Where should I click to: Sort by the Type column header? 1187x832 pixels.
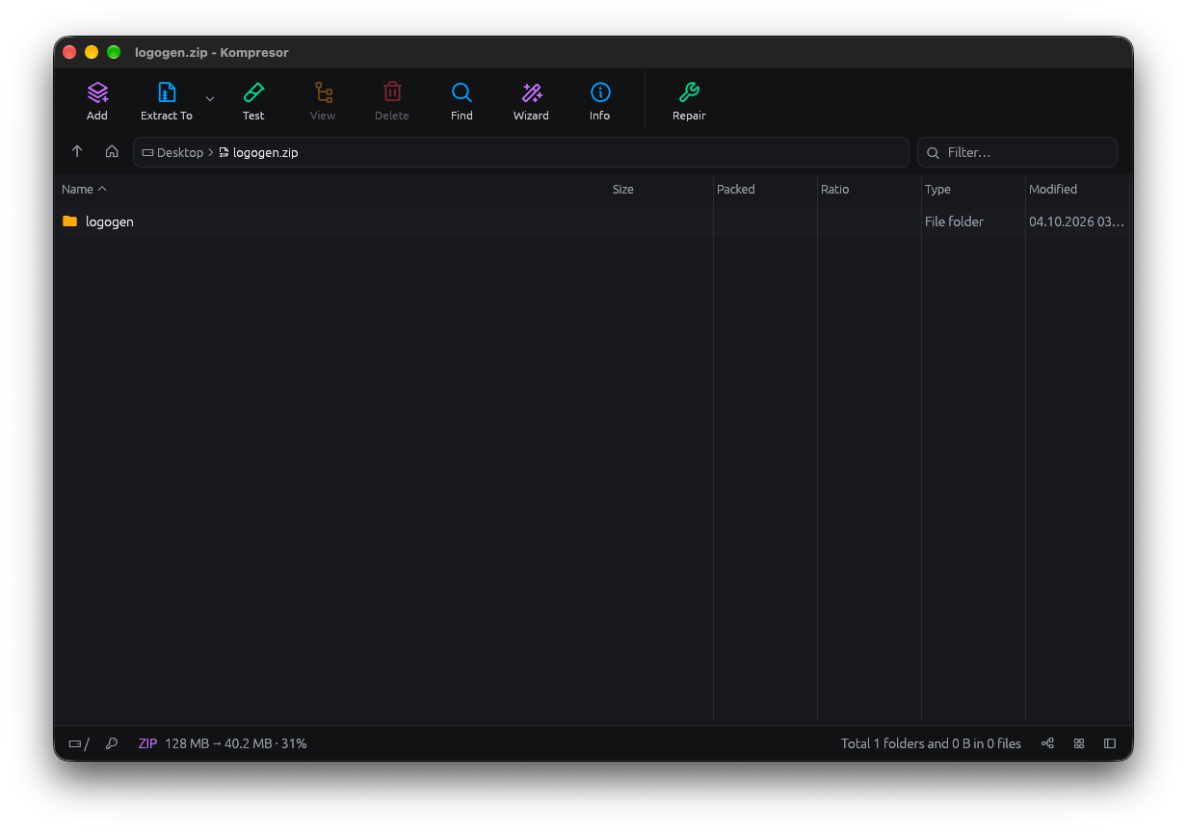937,190
